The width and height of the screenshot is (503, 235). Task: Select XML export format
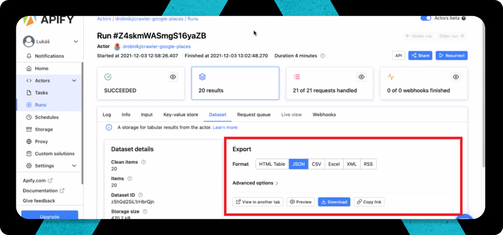pyautogui.click(x=352, y=164)
